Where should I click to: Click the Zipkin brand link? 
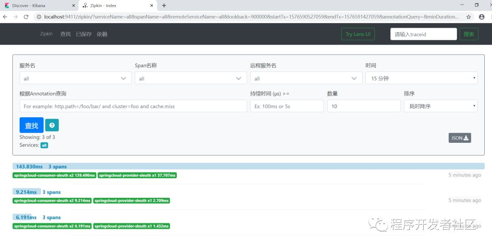(x=46, y=34)
